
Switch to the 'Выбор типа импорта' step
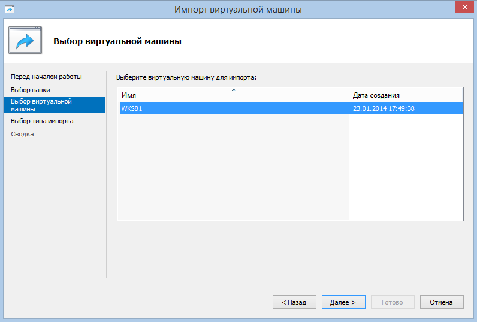tap(42, 121)
